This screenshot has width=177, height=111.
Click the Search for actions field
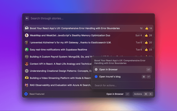pos(122,85)
